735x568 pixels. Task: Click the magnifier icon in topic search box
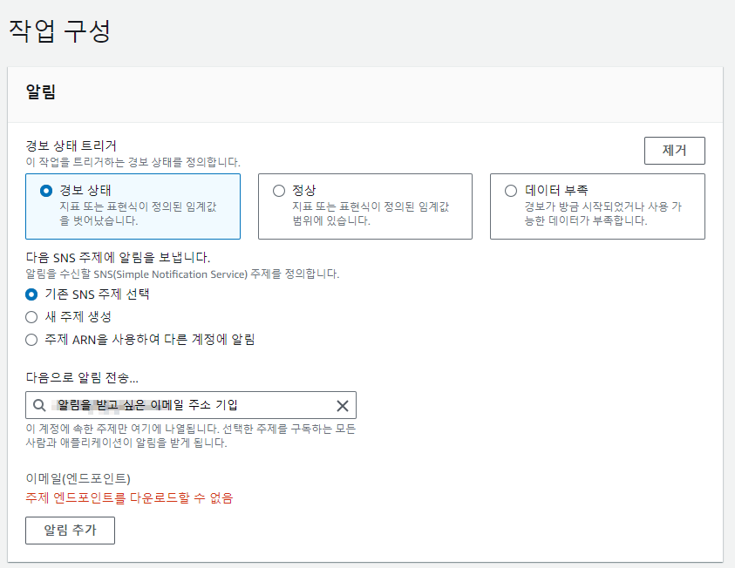pos(39,405)
